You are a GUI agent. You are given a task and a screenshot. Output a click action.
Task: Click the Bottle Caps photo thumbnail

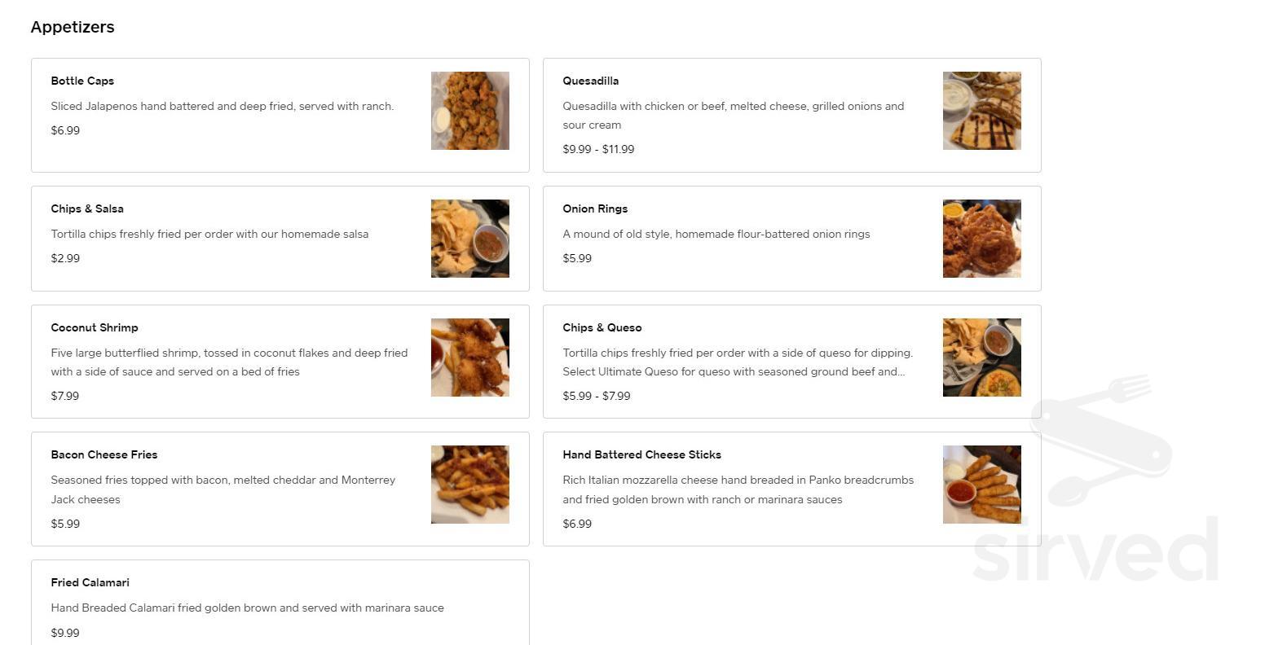pyautogui.click(x=470, y=111)
